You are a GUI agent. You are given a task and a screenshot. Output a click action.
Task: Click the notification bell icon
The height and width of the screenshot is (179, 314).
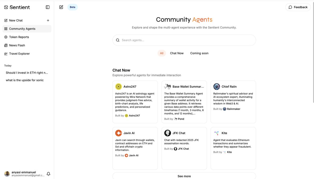pyautogui.click(x=48, y=174)
